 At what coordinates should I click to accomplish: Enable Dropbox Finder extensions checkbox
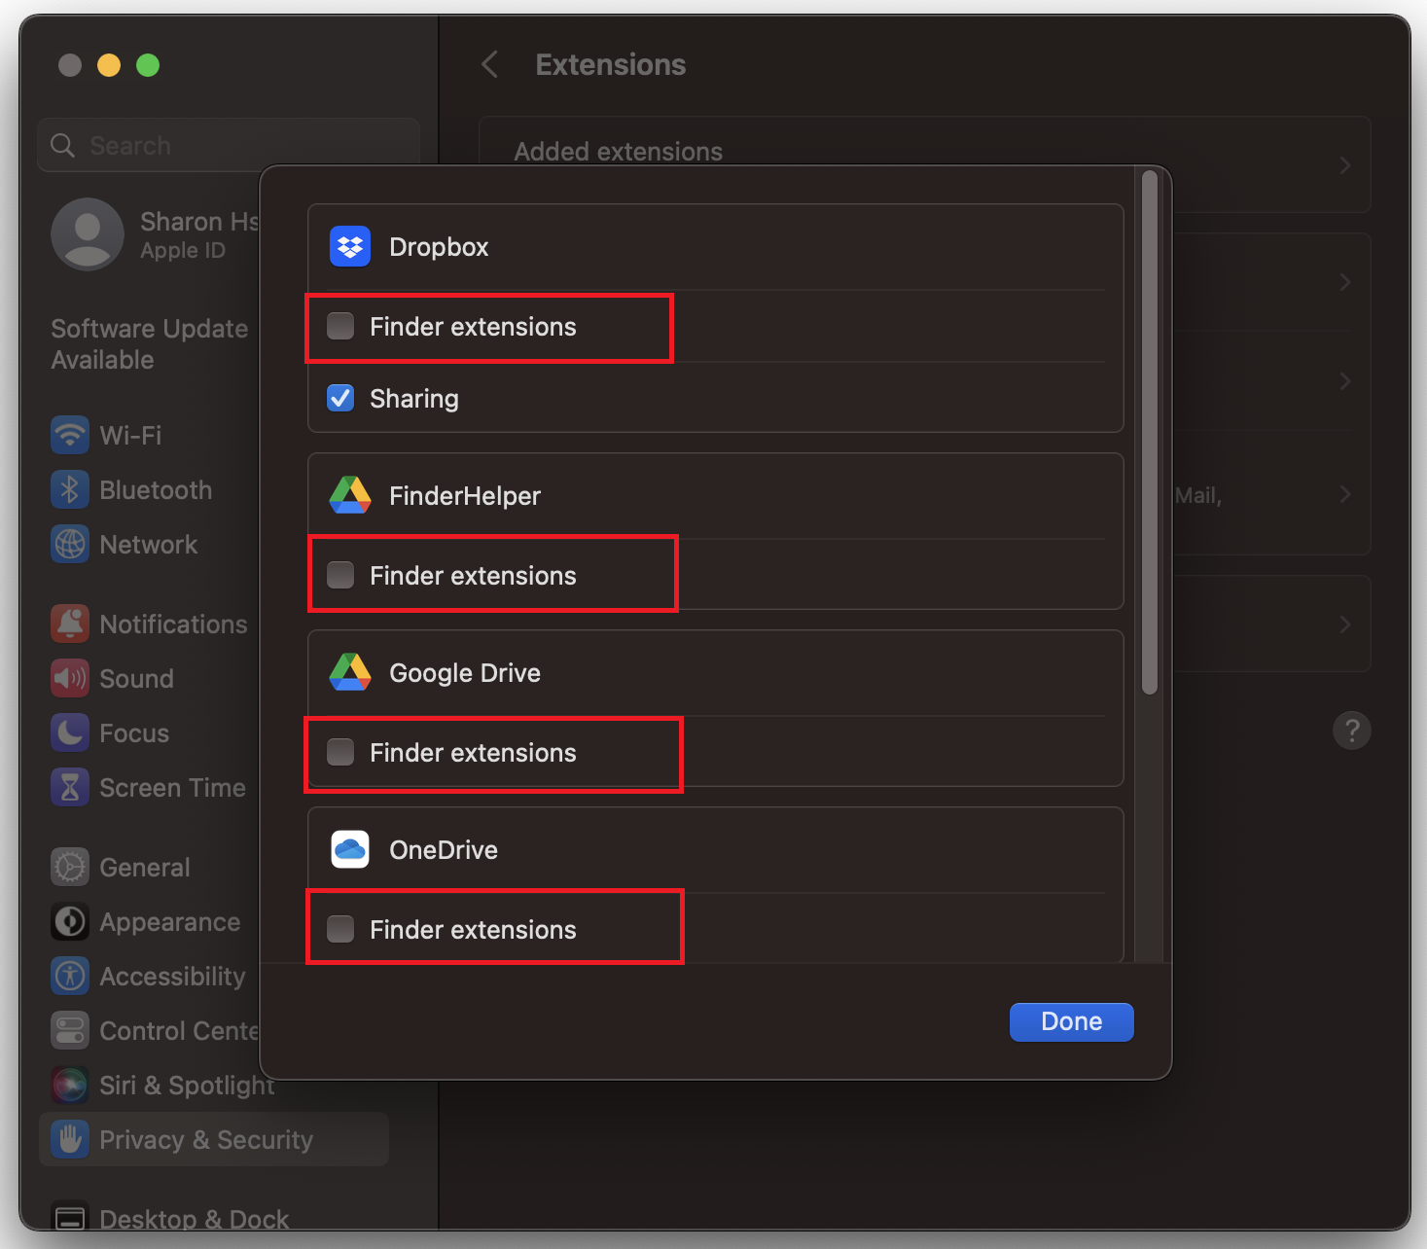(340, 327)
